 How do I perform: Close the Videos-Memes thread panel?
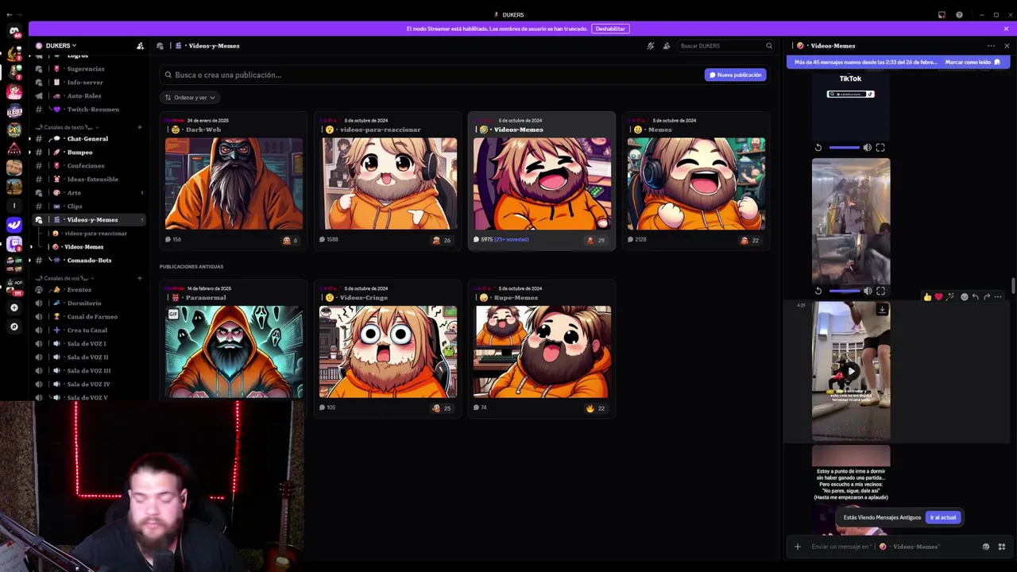[1007, 46]
